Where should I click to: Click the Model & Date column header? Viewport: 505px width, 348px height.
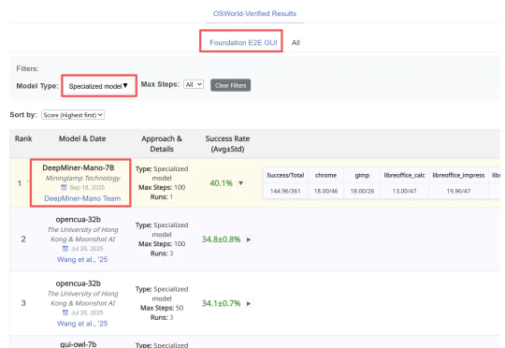pyautogui.click(x=82, y=138)
